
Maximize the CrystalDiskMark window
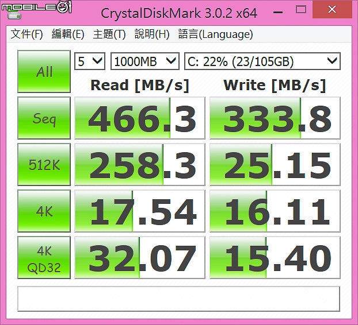click(301, 10)
